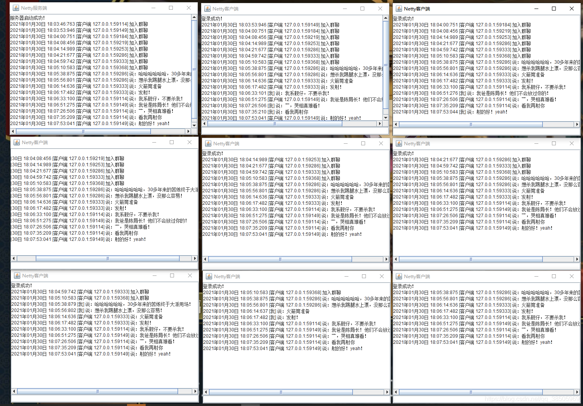
Task: Click the horizontal scroll left arrow in bottom-middle client window
Action: pos(206,392)
